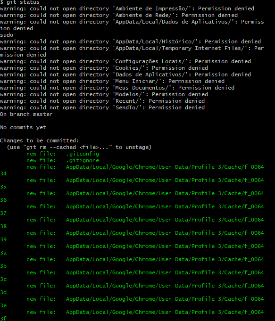275x321 pixels.
Task: Click the Chrome cache path line directly below '.gitignore'
Action: [145, 167]
